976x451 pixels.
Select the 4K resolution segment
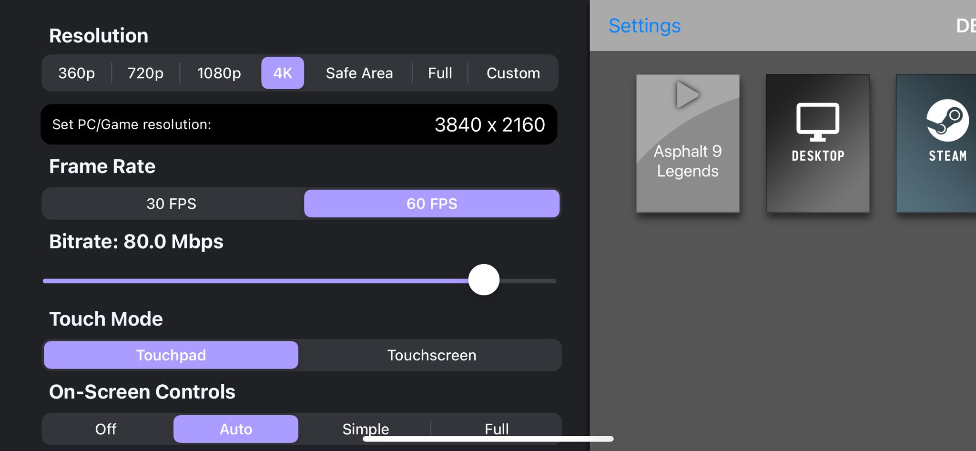click(x=283, y=73)
